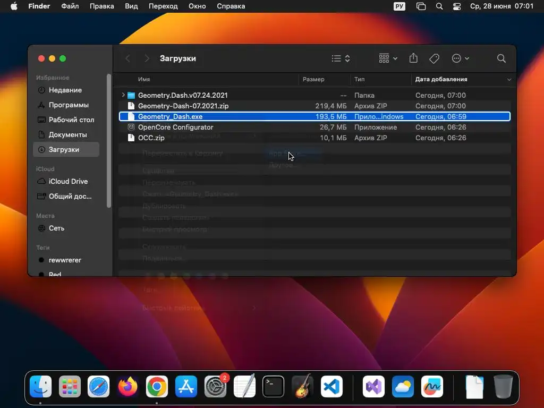Launch Google Chrome from the Dock
The width and height of the screenshot is (544, 408).
click(157, 387)
